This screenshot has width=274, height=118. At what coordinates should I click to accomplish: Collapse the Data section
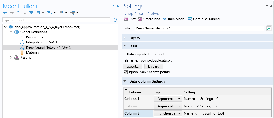tap(125, 46)
